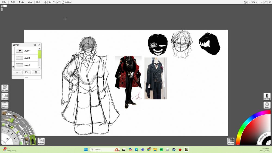Toggle visibility of Layer 4
272x153 pixels.
pos(13,51)
